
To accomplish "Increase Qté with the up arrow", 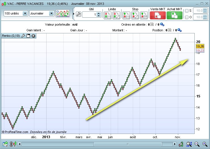I will [99, 13].
